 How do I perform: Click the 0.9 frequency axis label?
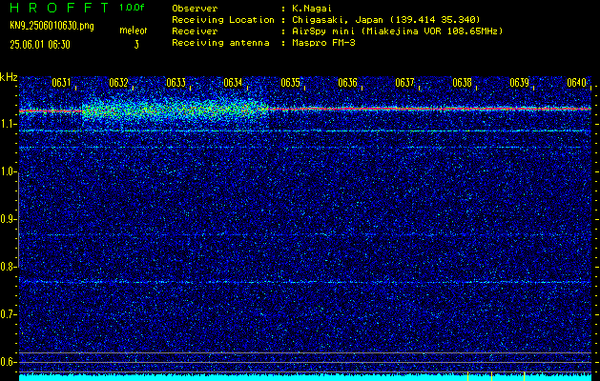[8, 219]
